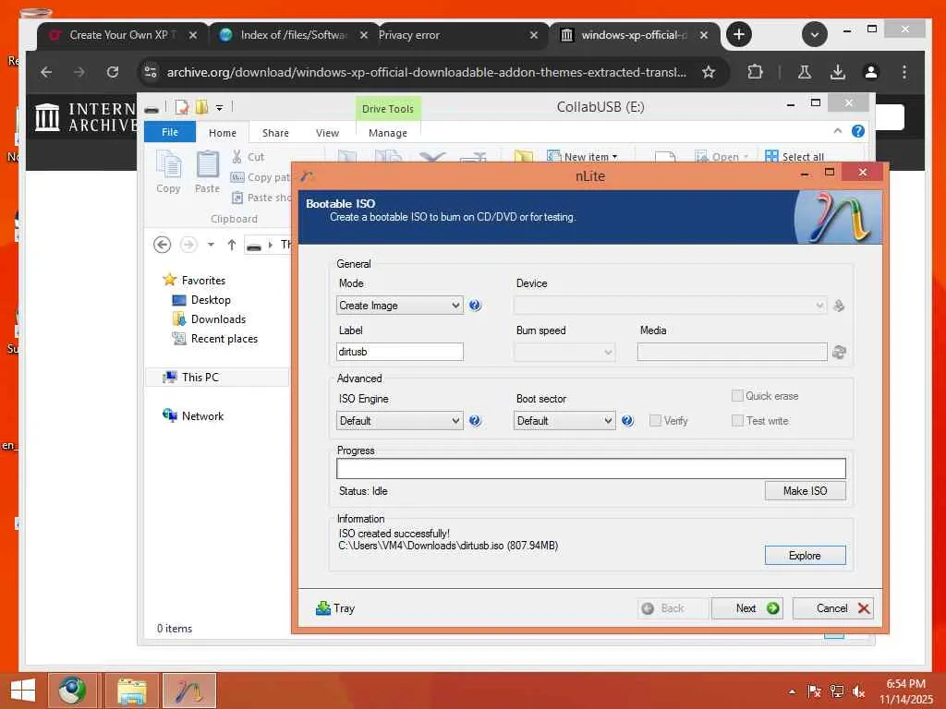Click Explore button in nLite
The height and width of the screenshot is (709, 946).
tap(805, 555)
